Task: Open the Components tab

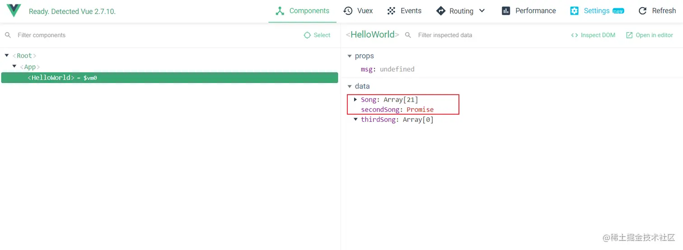Action: pyautogui.click(x=302, y=11)
